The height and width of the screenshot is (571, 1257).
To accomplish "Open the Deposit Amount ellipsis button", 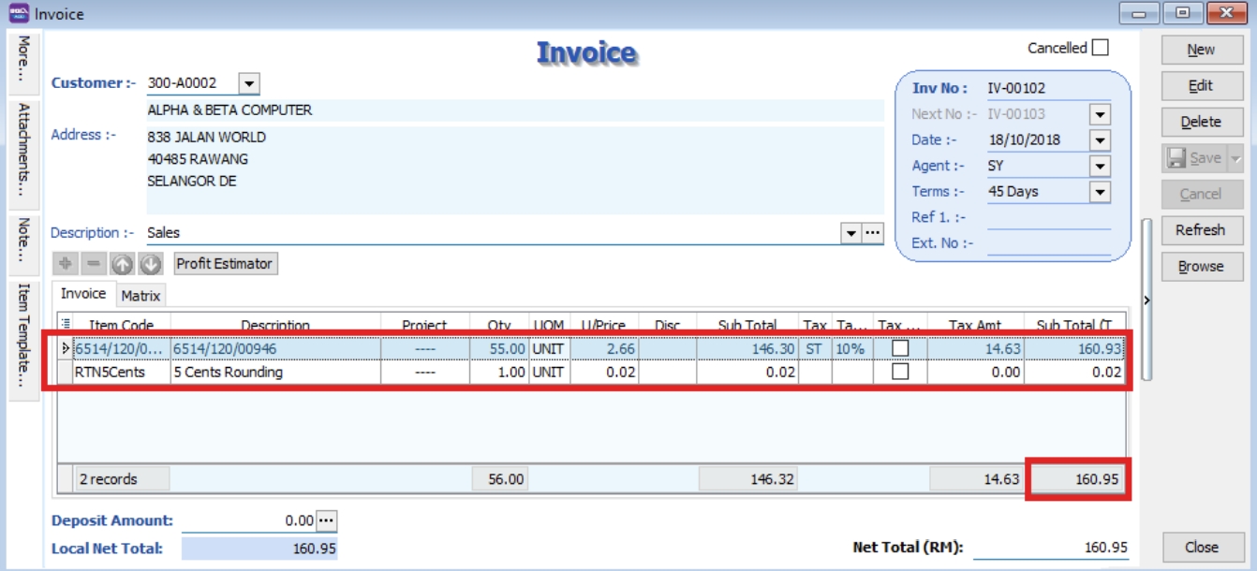I will 326,520.
